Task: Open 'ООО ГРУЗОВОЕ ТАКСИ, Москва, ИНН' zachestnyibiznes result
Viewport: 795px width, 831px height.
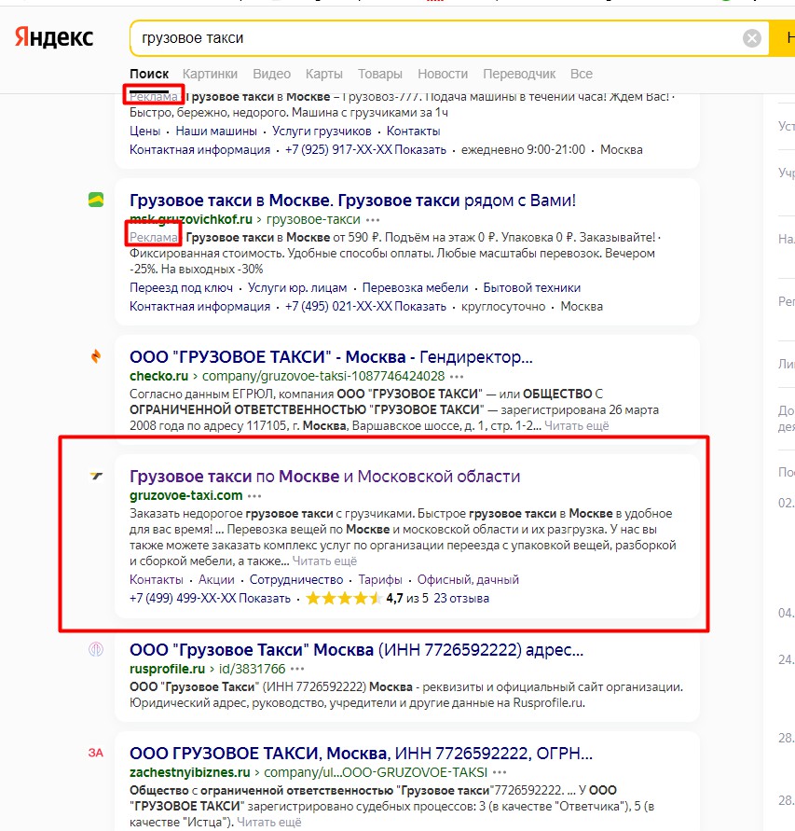Action: click(x=362, y=753)
